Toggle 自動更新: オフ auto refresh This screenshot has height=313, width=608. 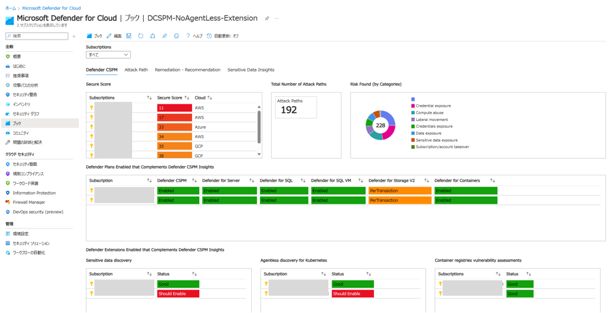223,36
